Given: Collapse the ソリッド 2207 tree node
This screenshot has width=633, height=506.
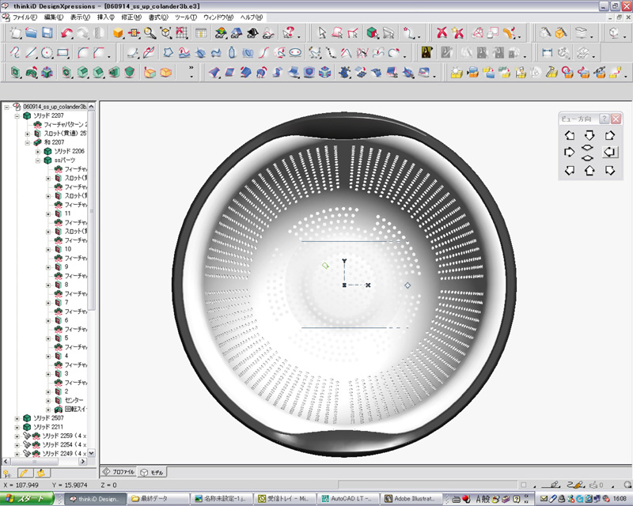Looking at the screenshot, I should (17, 116).
